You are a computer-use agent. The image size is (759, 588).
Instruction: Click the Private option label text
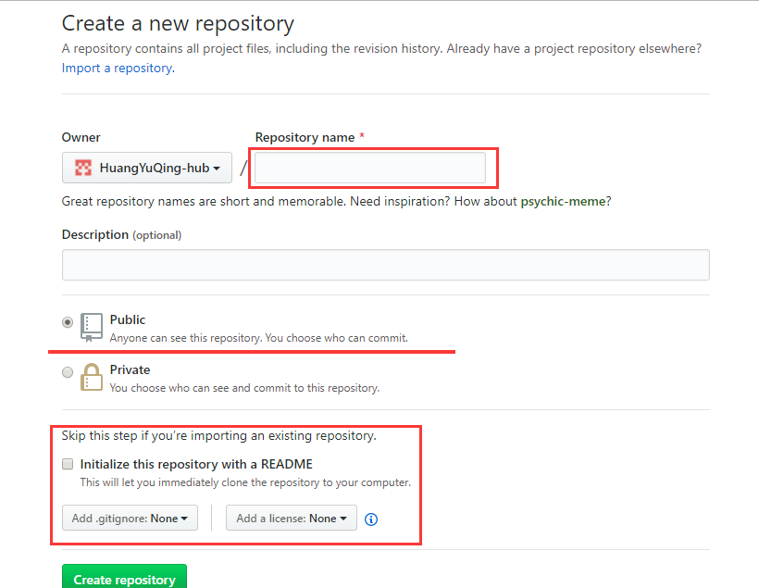tap(129, 369)
